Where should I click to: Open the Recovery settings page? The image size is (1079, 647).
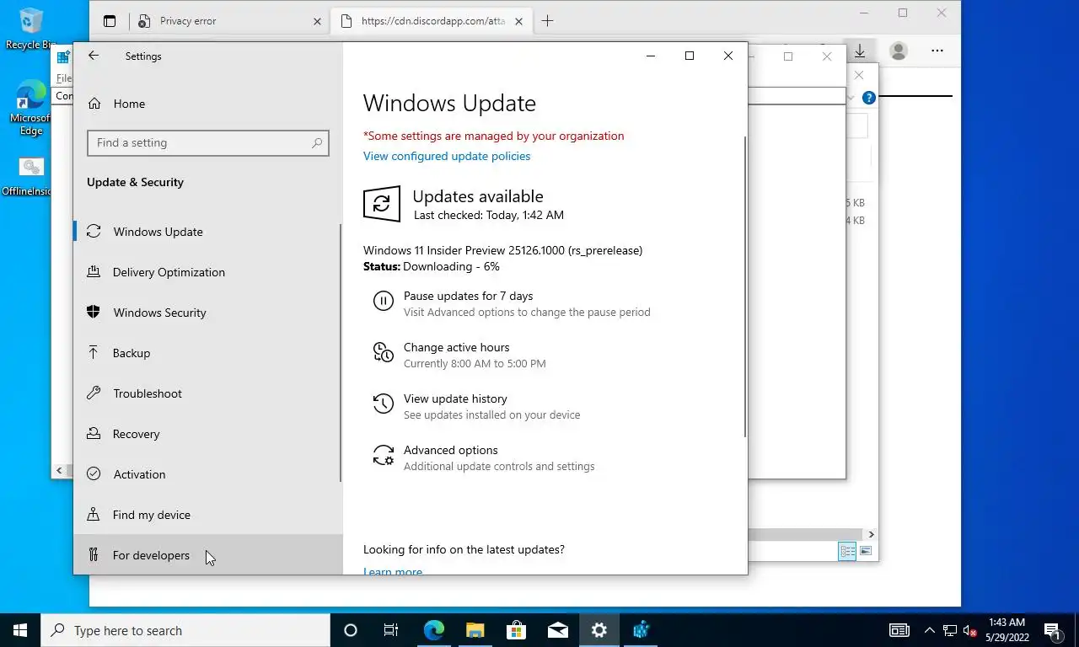click(207, 434)
